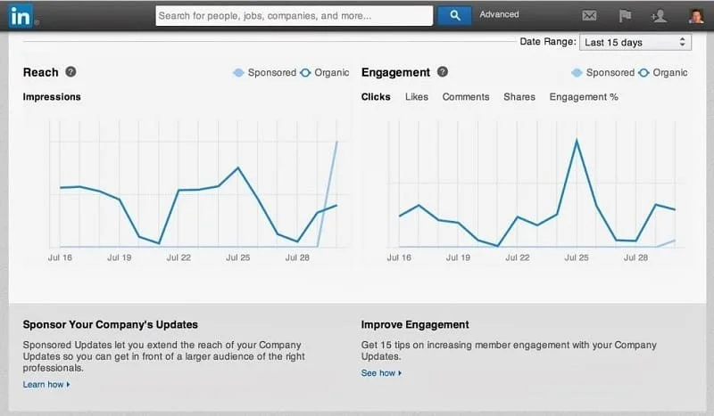Screen dimensions: 714x416
Task: Click the help icon beside Reach
Action: pos(71,72)
